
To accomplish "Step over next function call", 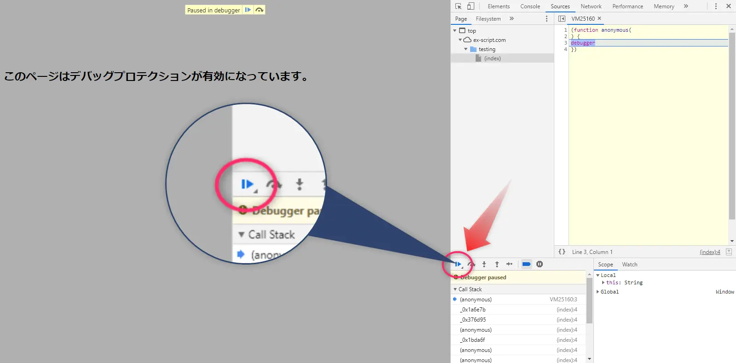I will click(471, 264).
